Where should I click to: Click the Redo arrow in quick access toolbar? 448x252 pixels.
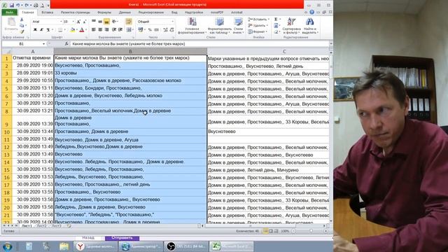[27, 5]
